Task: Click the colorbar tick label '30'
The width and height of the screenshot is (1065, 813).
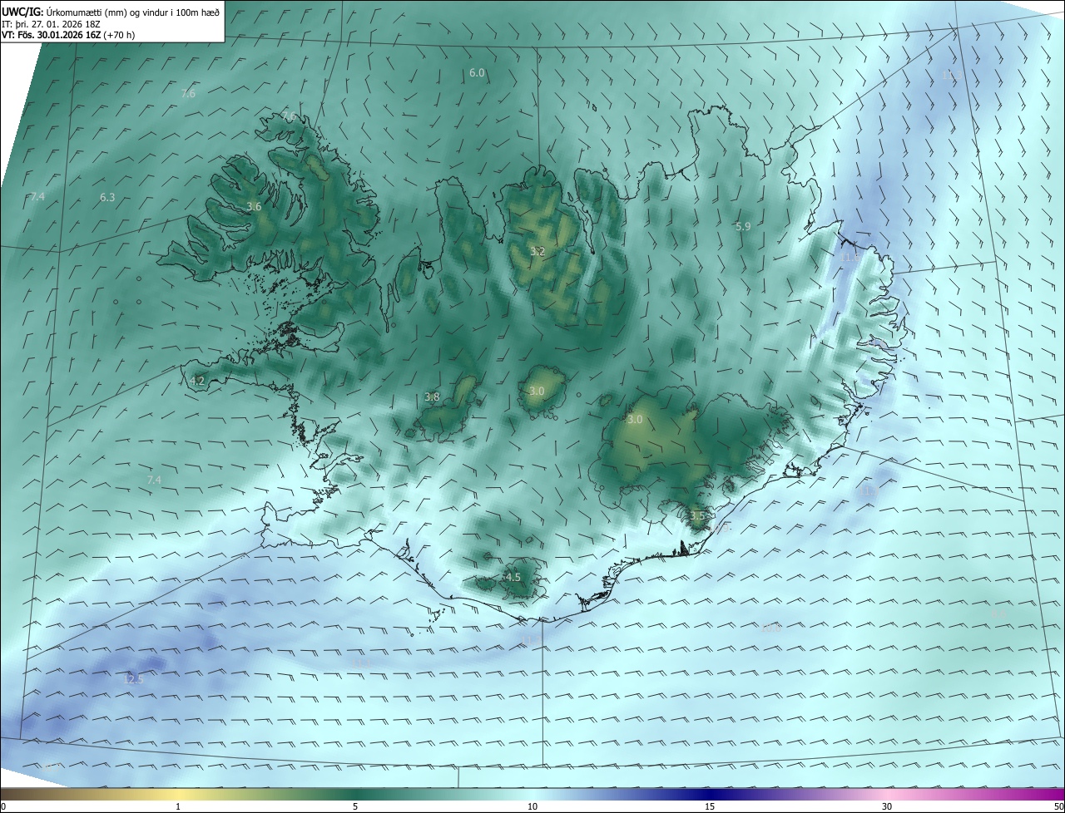Action: point(887,807)
